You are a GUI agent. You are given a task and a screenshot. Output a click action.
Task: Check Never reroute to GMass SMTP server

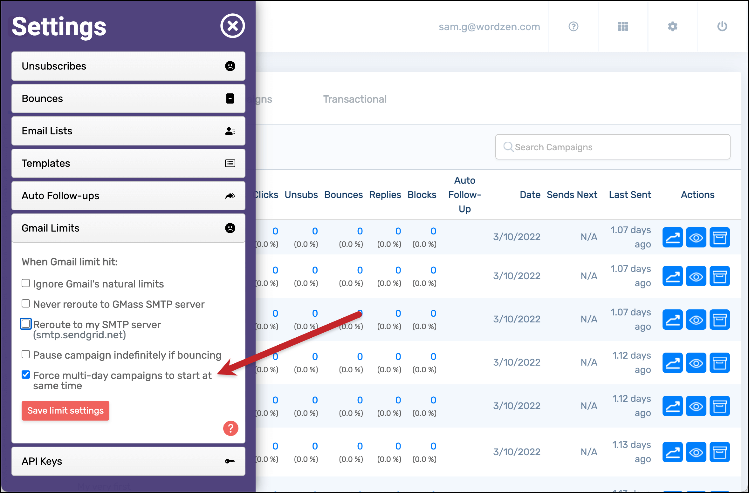26,303
